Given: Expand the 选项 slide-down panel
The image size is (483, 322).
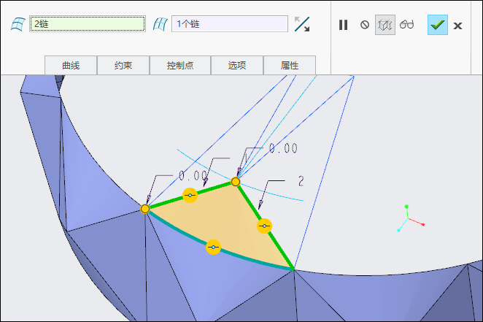Looking at the screenshot, I should [237, 66].
